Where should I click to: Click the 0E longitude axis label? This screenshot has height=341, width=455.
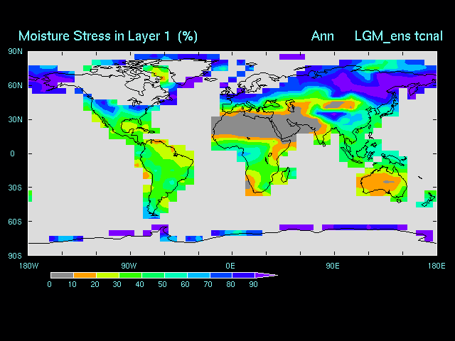pos(230,266)
